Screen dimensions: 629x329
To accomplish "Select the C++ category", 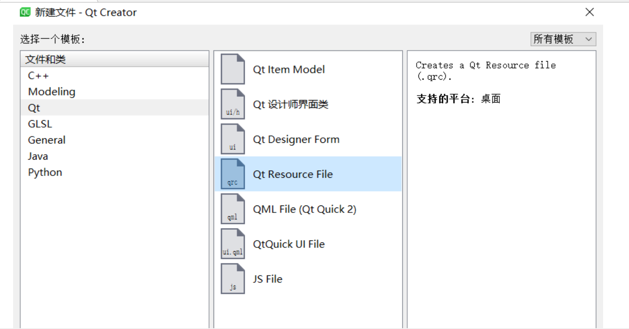I will (115, 75).
